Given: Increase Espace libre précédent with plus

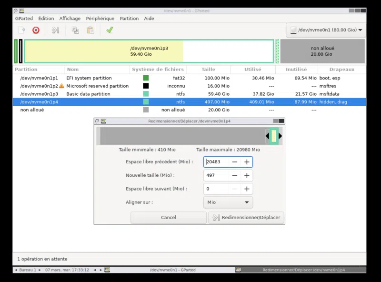Looking at the screenshot, I should 247,162.
